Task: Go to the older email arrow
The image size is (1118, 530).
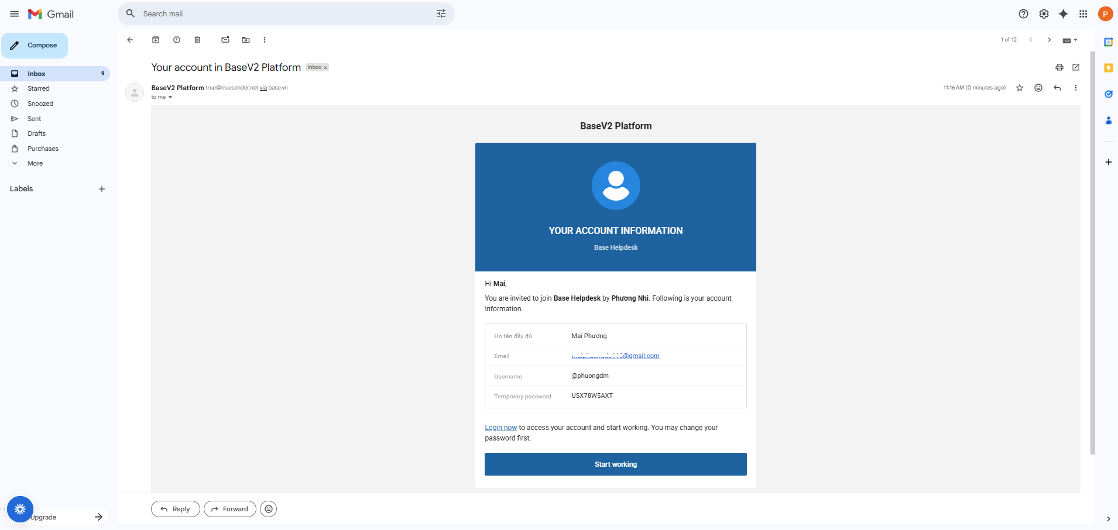Action: tap(1050, 40)
